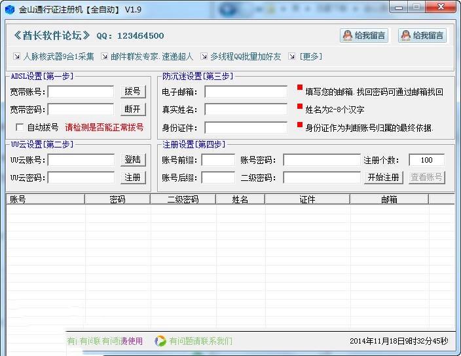Click the 注册个数 field showing 100
Screen dimensions: 461x356
[x=426, y=160]
